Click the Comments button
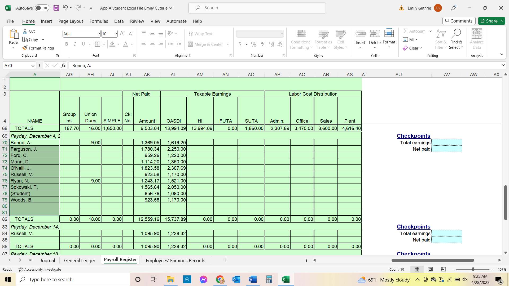Screen dimensions: 509x286 pyautogui.click(x=459, y=21)
